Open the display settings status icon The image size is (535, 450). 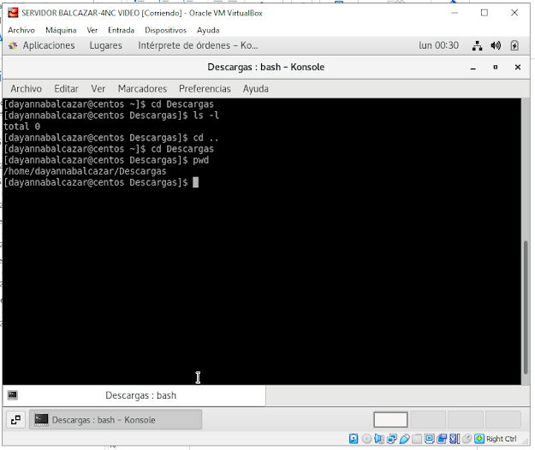pyautogui.click(x=429, y=439)
